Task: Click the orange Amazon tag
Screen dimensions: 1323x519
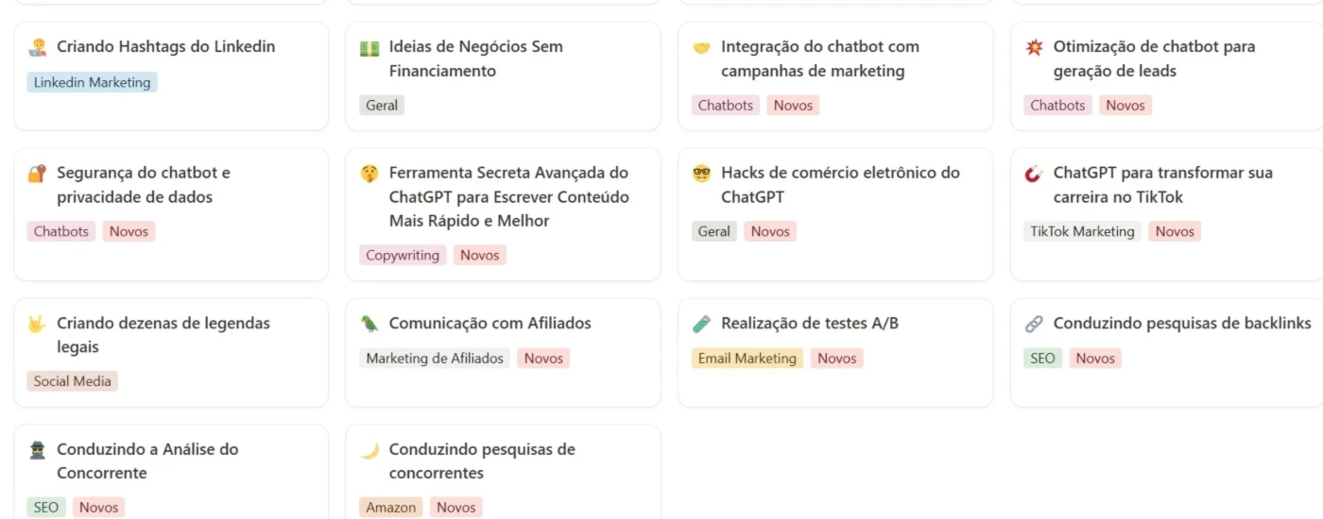Action: [x=391, y=508]
